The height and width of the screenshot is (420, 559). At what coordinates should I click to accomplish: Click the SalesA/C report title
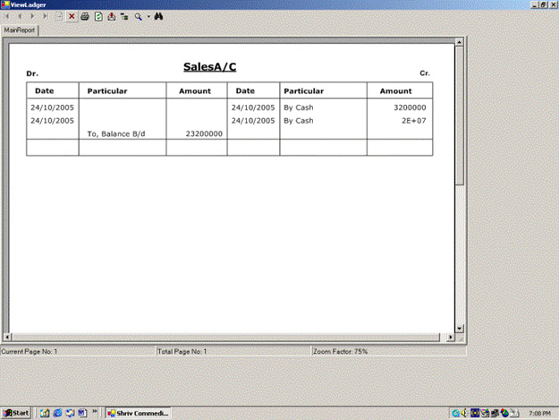coord(209,67)
